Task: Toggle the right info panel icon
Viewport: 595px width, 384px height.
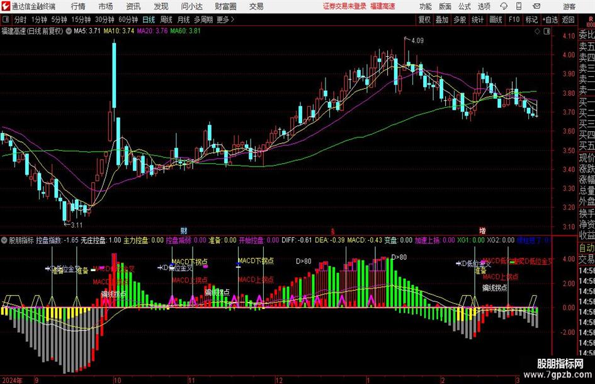Action: pyautogui.click(x=547, y=32)
